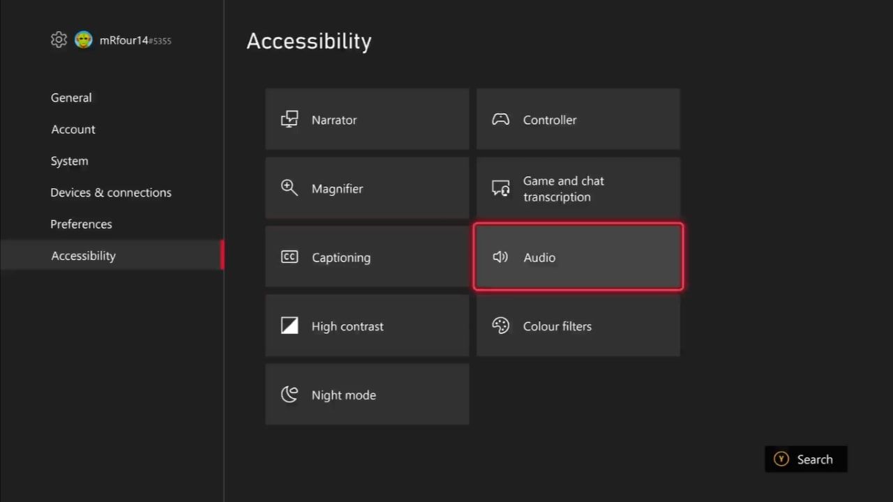This screenshot has height=502, width=893.
Task: Select the Magnifier glass icon
Action: pyautogui.click(x=290, y=188)
